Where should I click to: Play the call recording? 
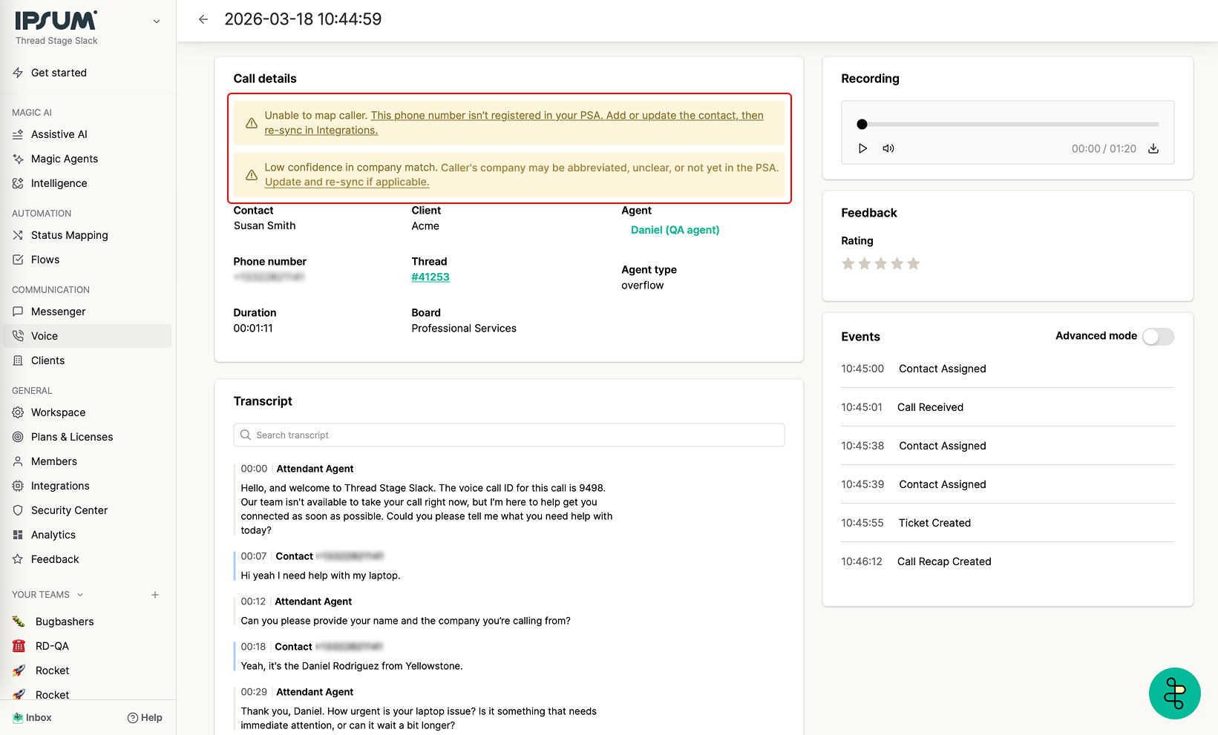(x=862, y=148)
